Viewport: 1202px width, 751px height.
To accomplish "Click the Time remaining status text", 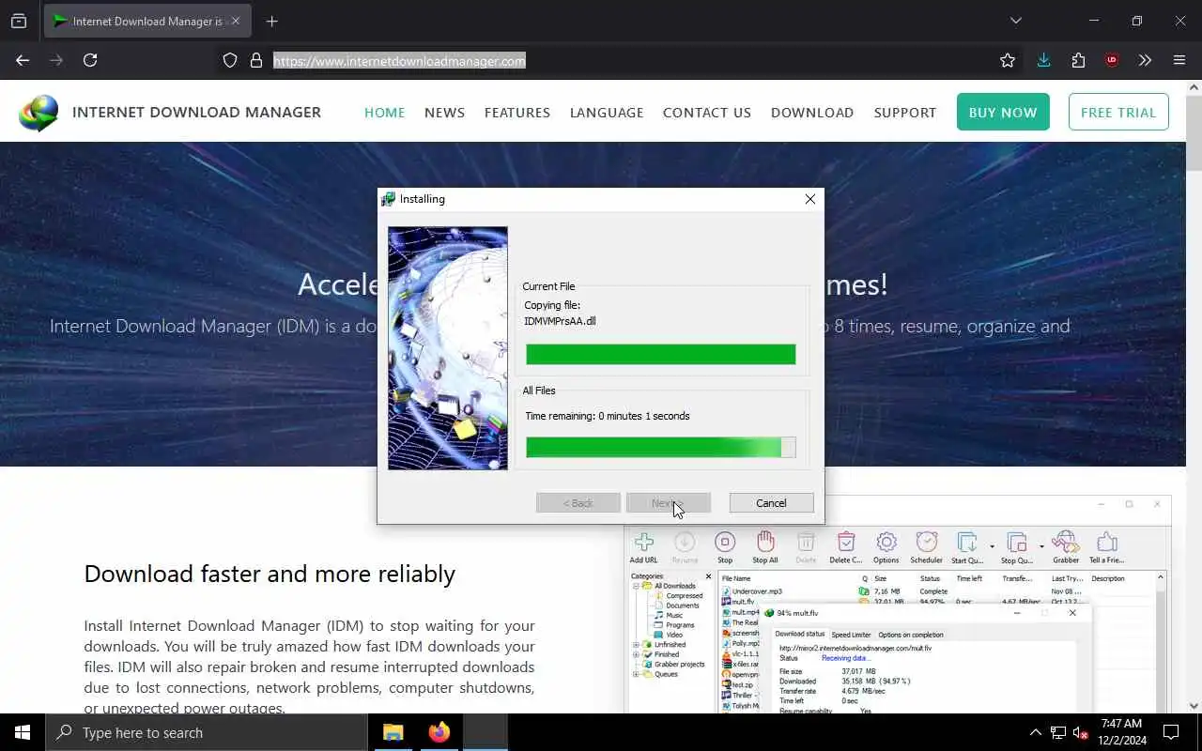I will tap(607, 416).
